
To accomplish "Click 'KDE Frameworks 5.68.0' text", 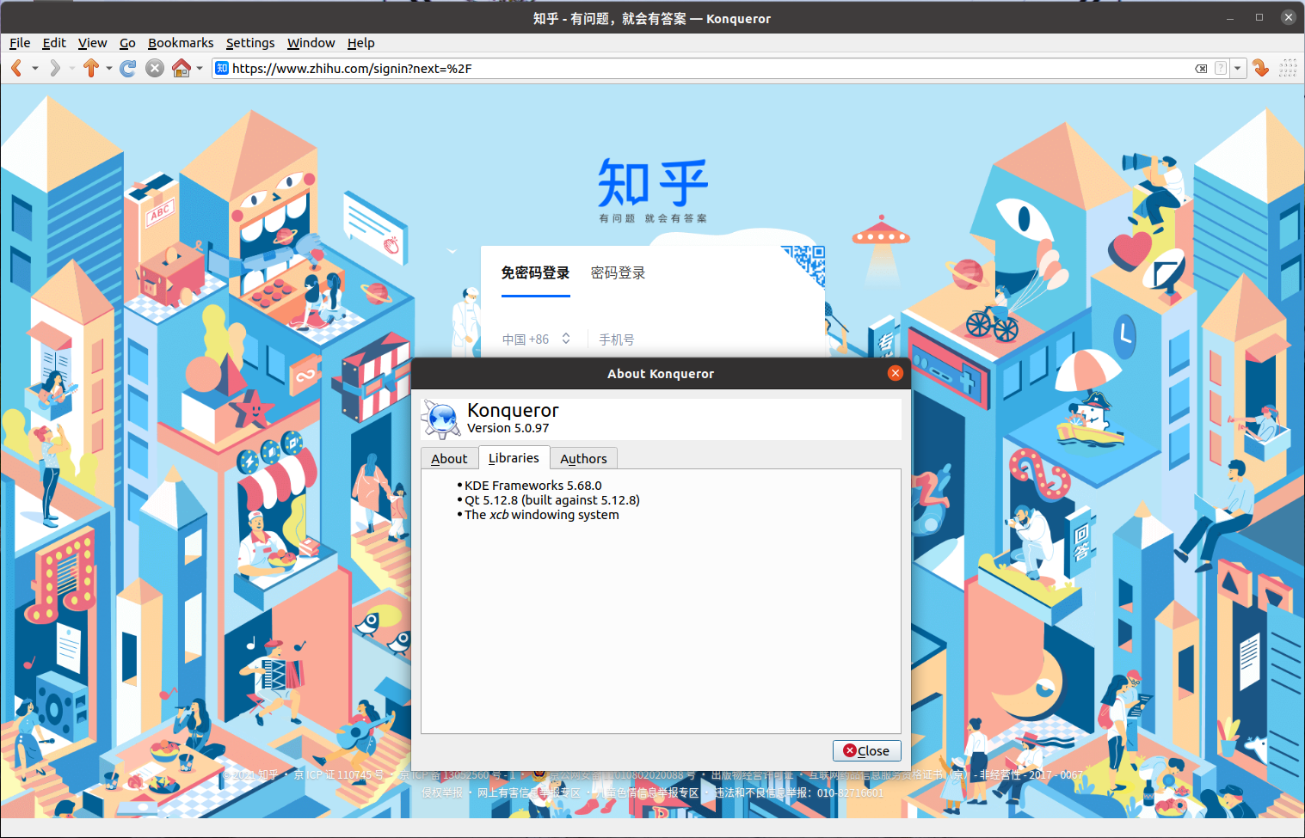I will [533, 486].
